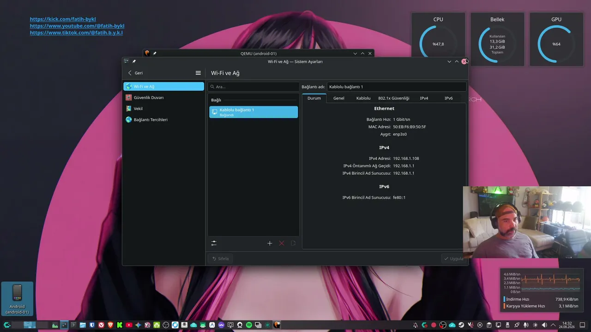Click the GPU usage widget
The height and width of the screenshot is (332, 591).
556,39
